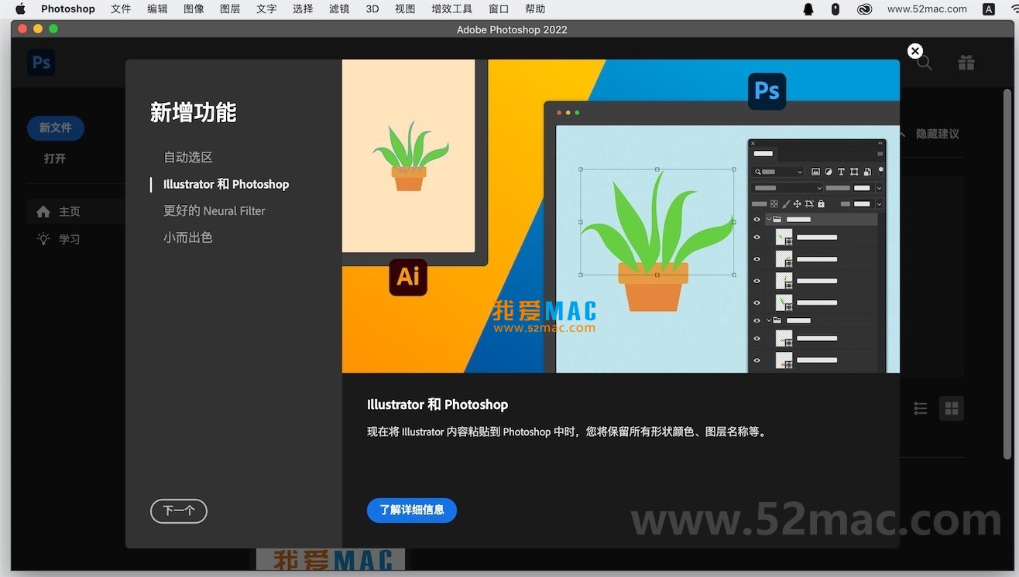Open the 帮助 menu
Viewport: 1019px width, 577px height.
[535, 9]
